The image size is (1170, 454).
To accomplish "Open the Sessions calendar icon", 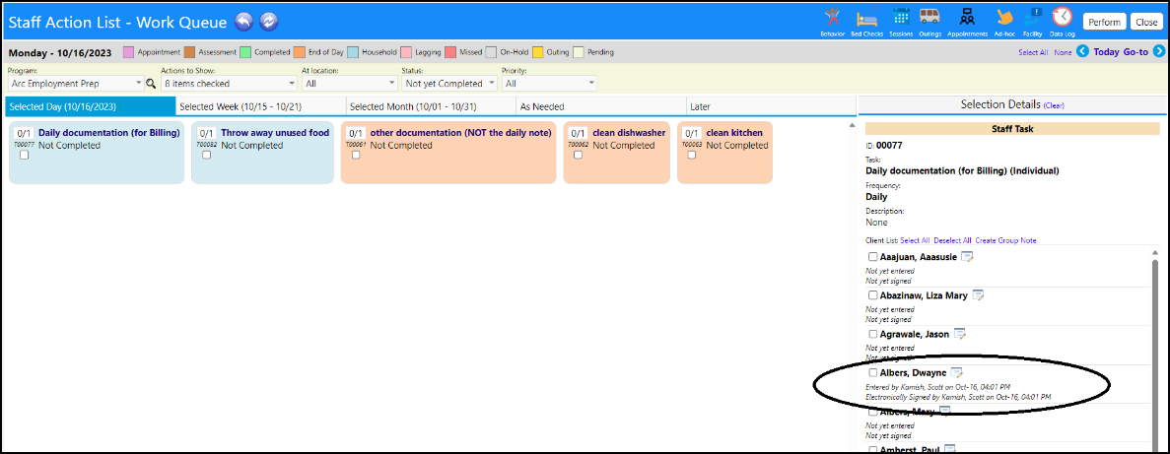I will [x=901, y=17].
